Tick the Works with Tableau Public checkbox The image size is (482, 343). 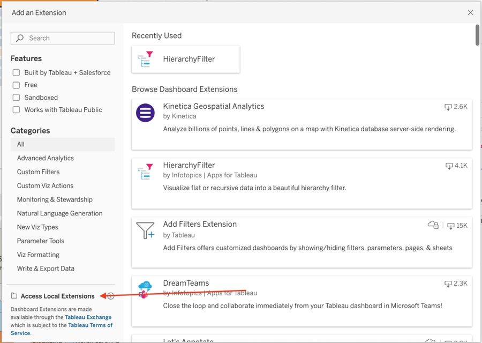pos(16,110)
